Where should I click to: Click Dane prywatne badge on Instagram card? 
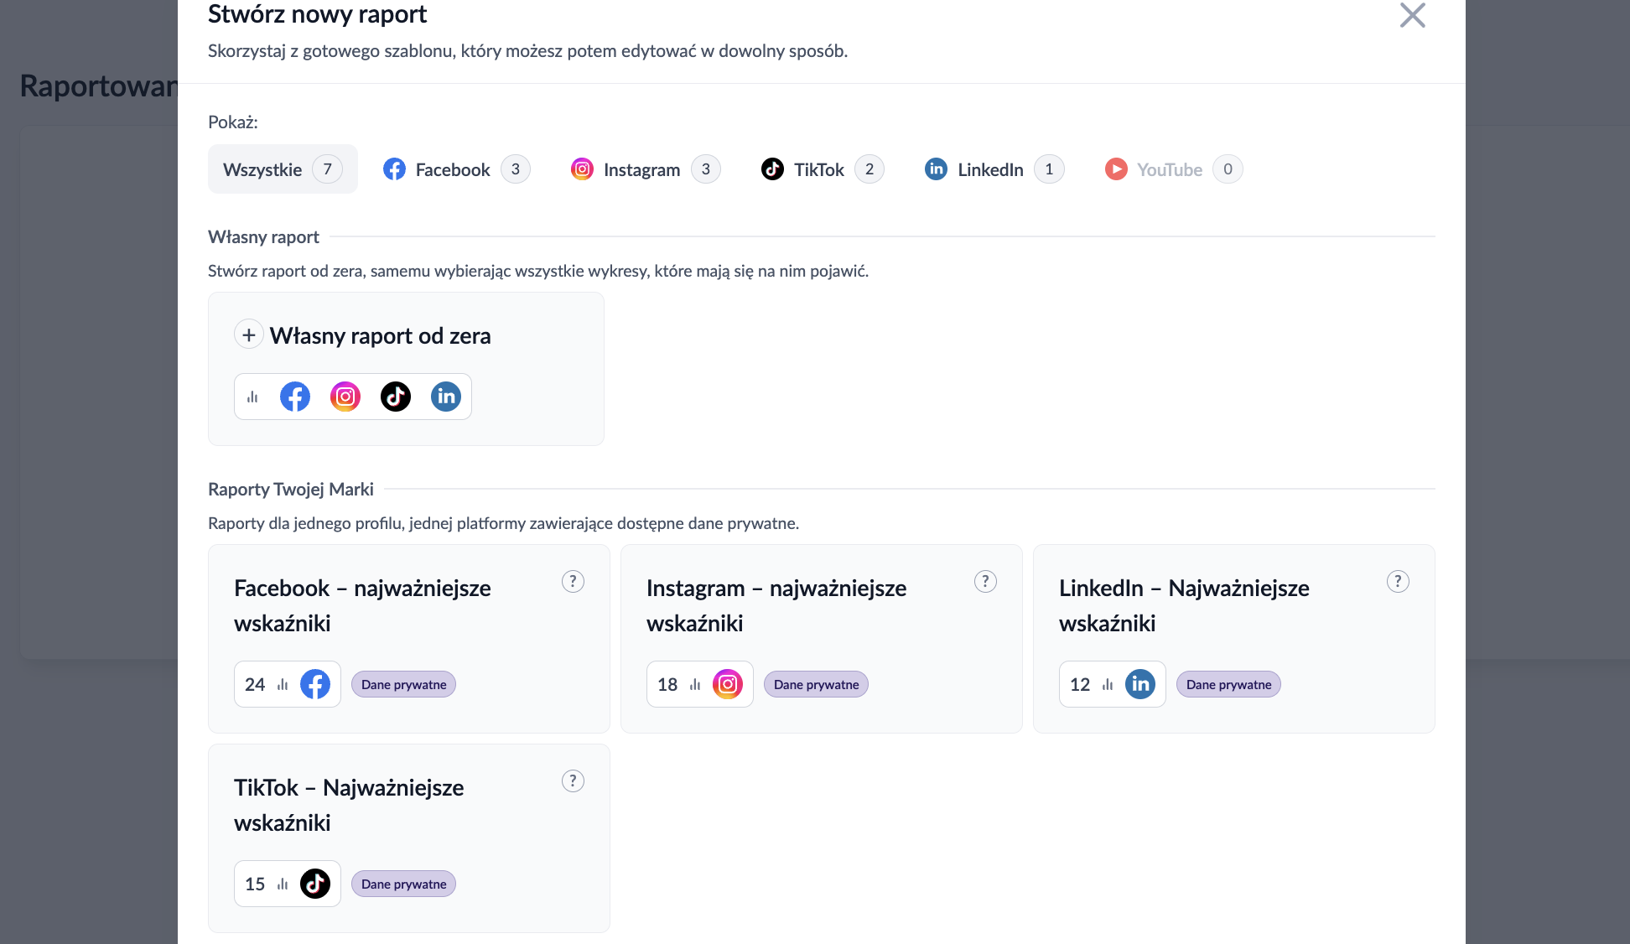coord(816,684)
